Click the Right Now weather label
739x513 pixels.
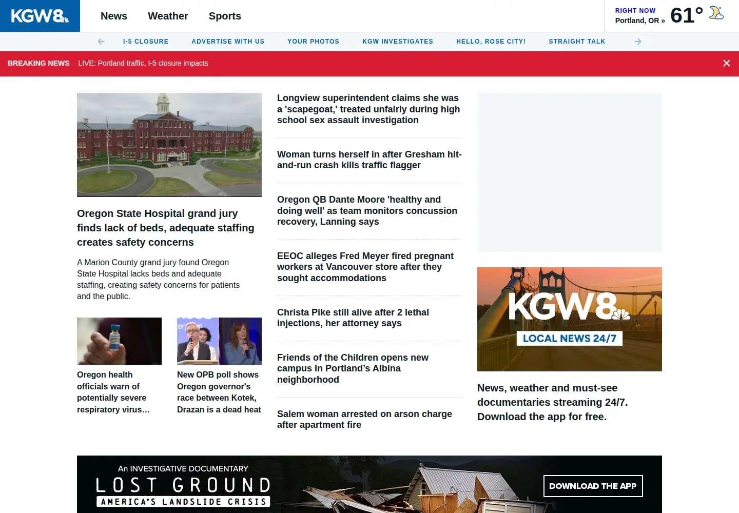pyautogui.click(x=635, y=10)
